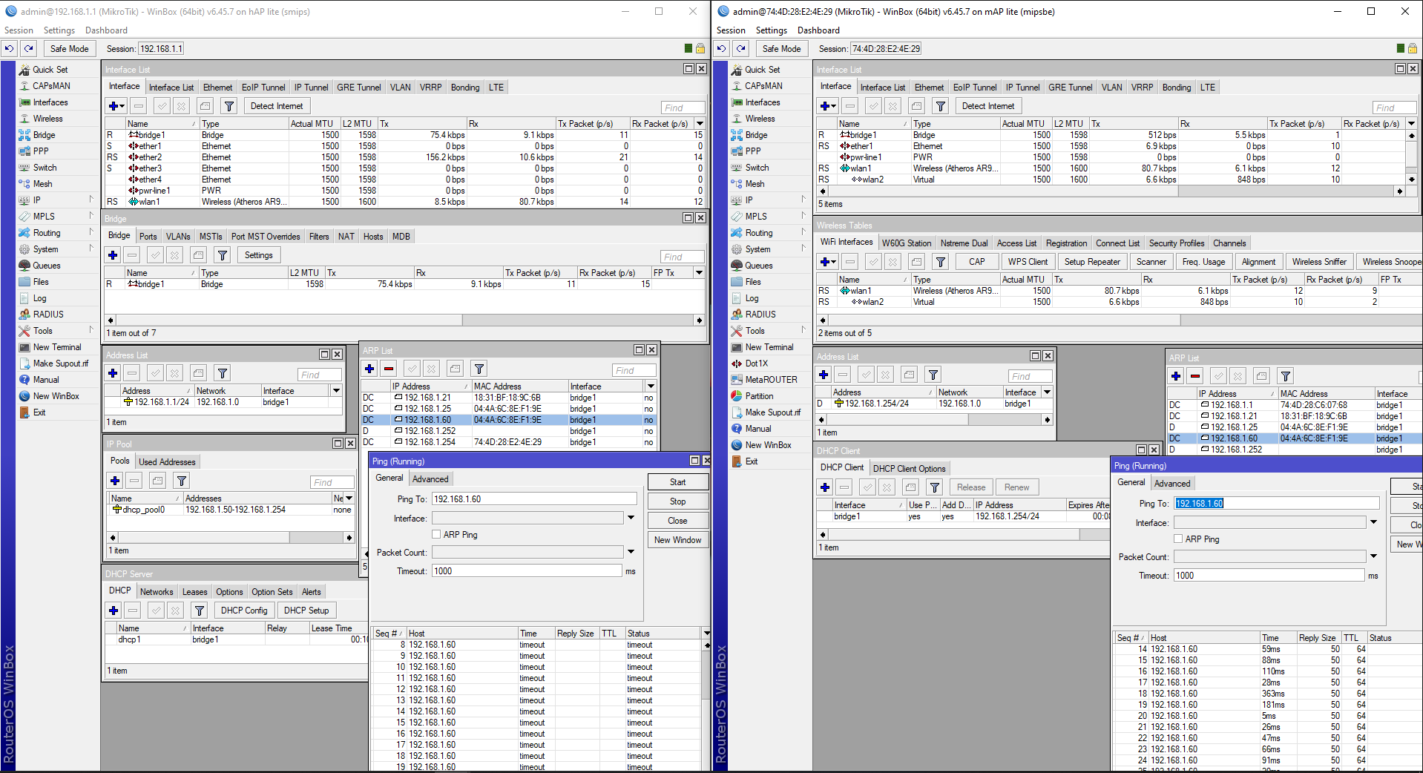Open Dashboard menu in right WinBox
Screen dimensions: 1423x773
pos(818,30)
